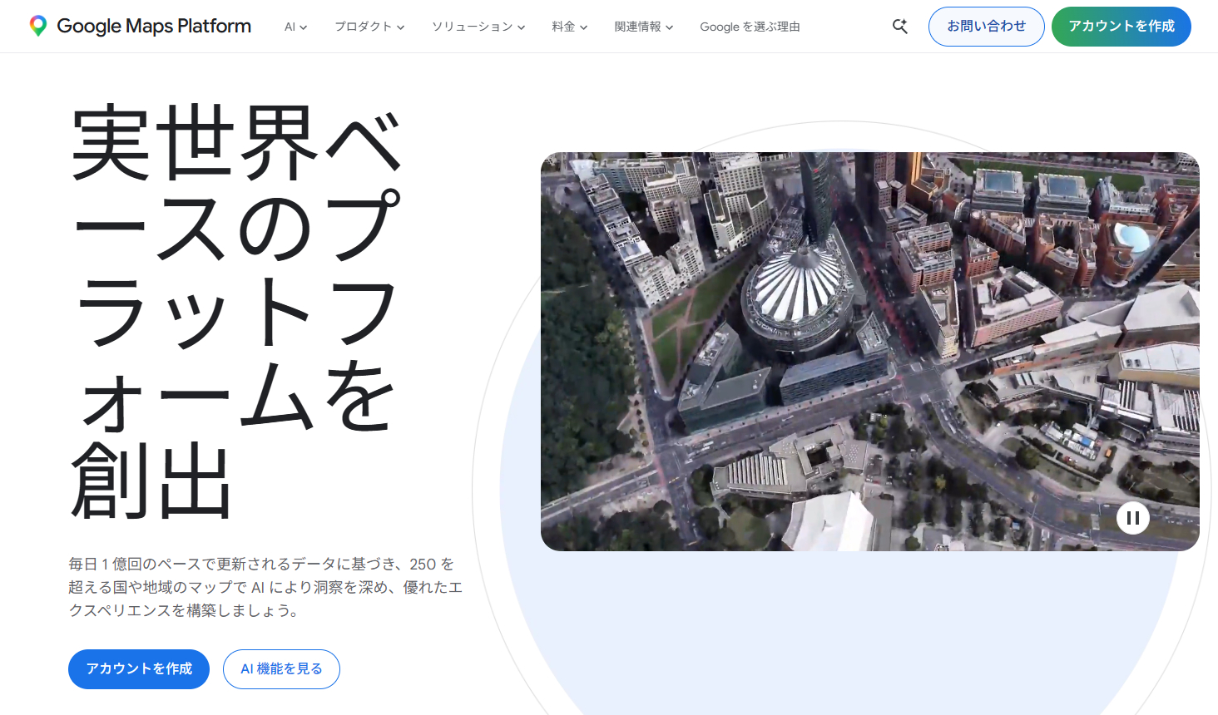Open the search magnifier icon in header
This screenshot has width=1218, height=715.
point(899,27)
